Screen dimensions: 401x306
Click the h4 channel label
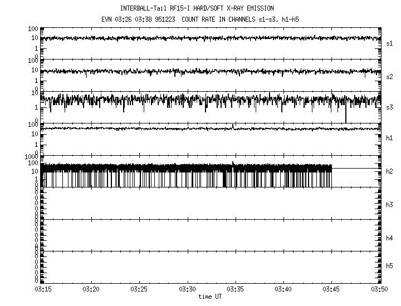(389, 238)
